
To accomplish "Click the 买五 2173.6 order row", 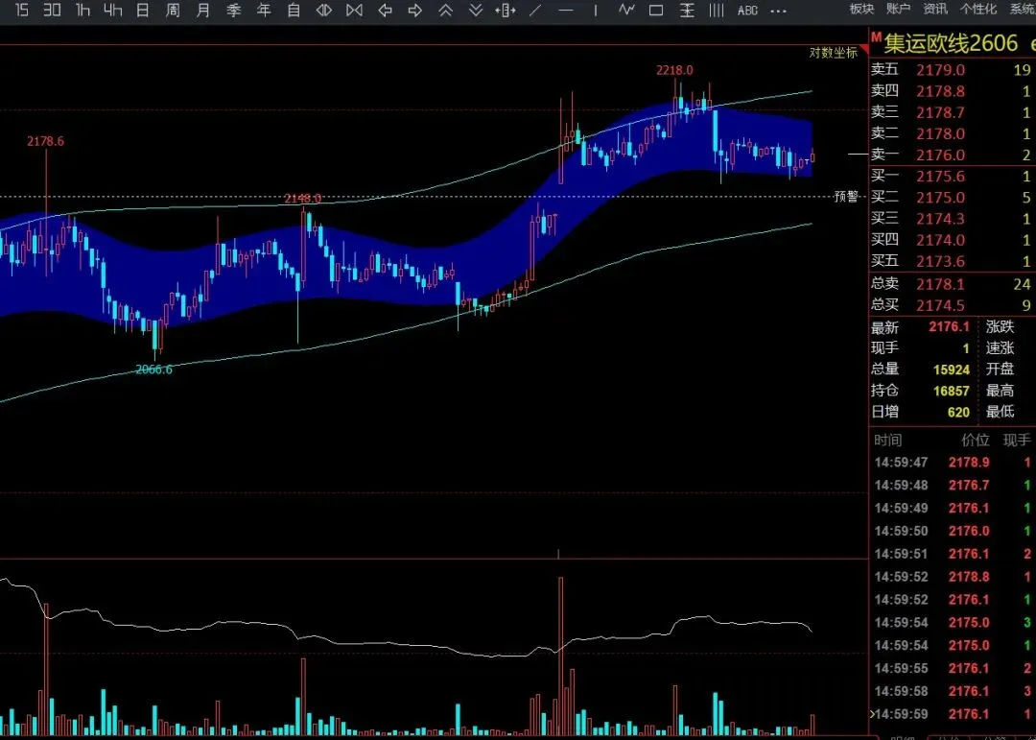I will [x=952, y=261].
